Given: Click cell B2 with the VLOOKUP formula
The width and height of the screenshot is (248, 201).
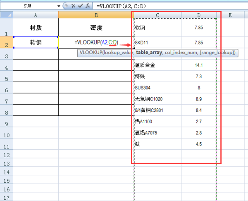Looking at the screenshot, I should [96, 43].
